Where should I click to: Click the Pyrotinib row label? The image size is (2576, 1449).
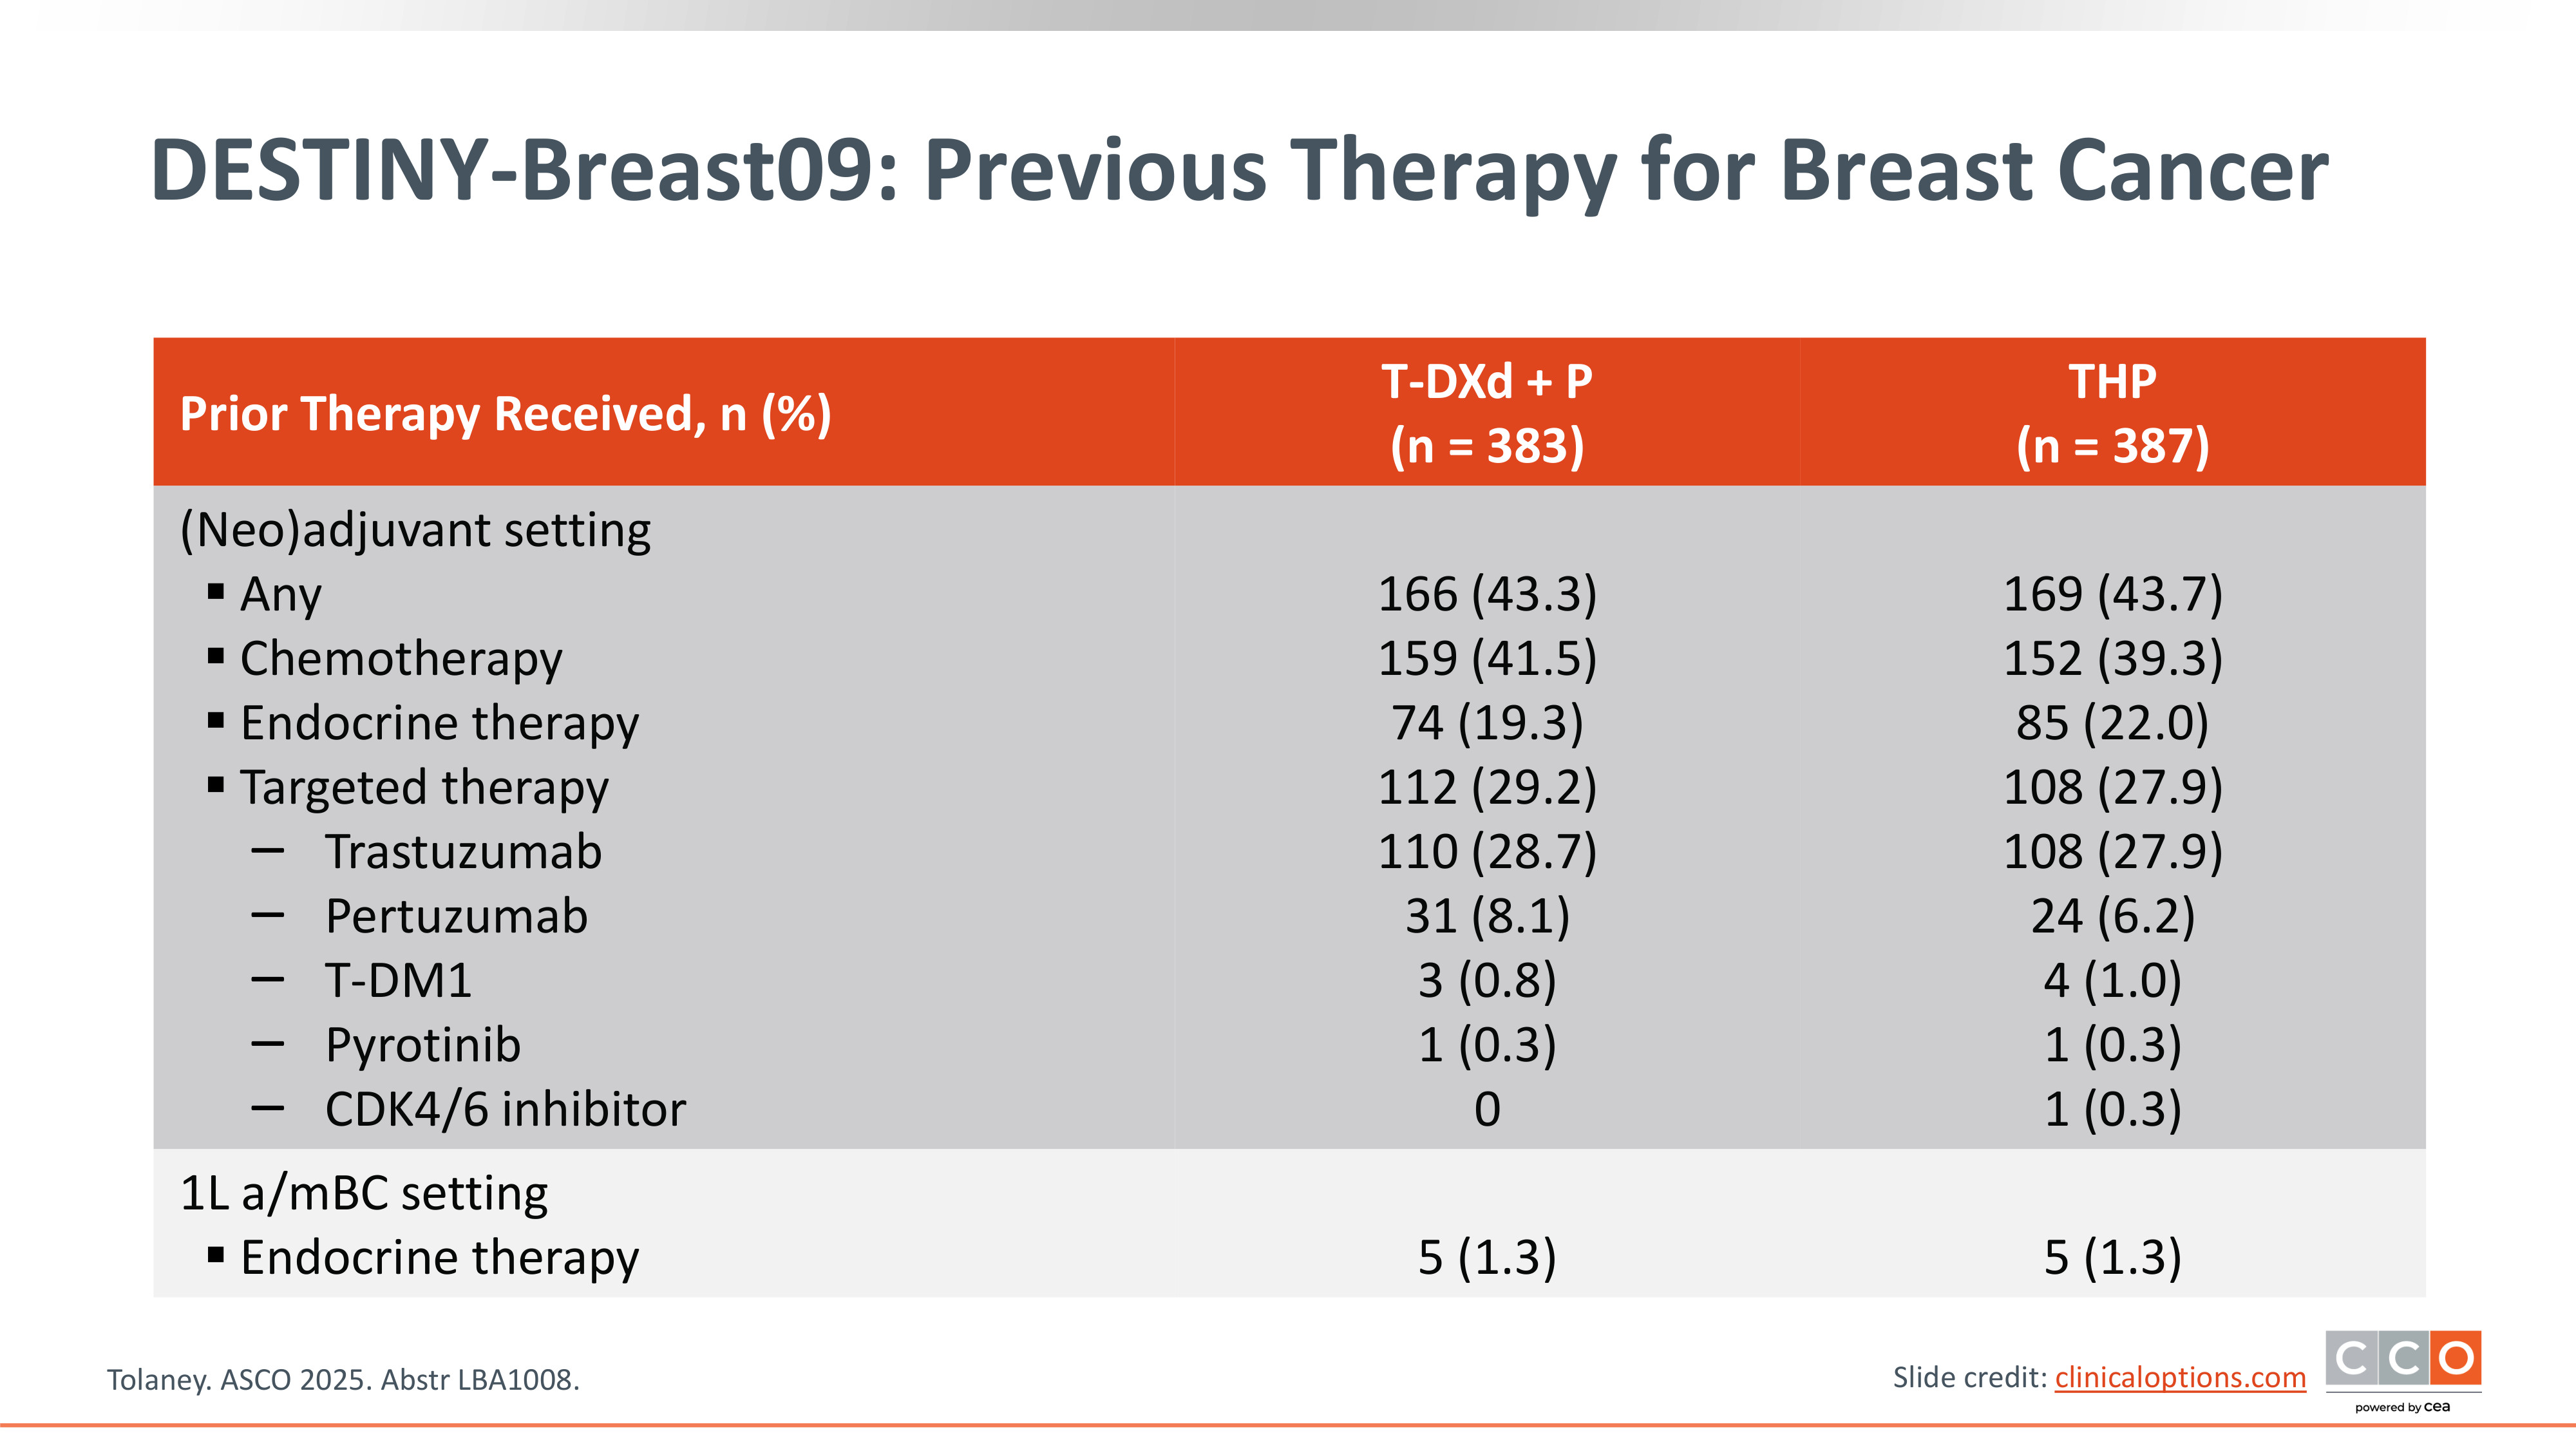423,1046
